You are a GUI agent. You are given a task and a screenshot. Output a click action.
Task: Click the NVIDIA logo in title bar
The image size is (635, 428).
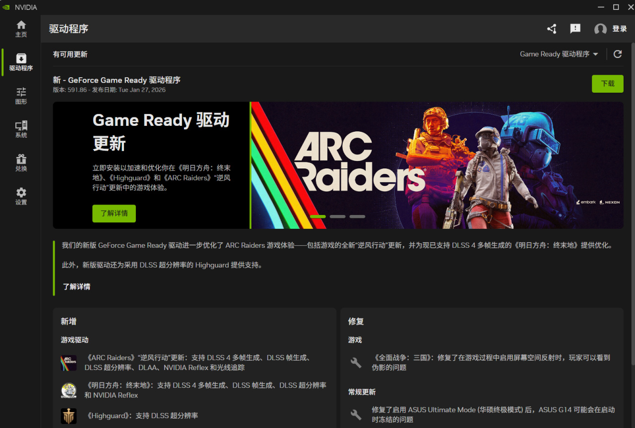click(6, 7)
